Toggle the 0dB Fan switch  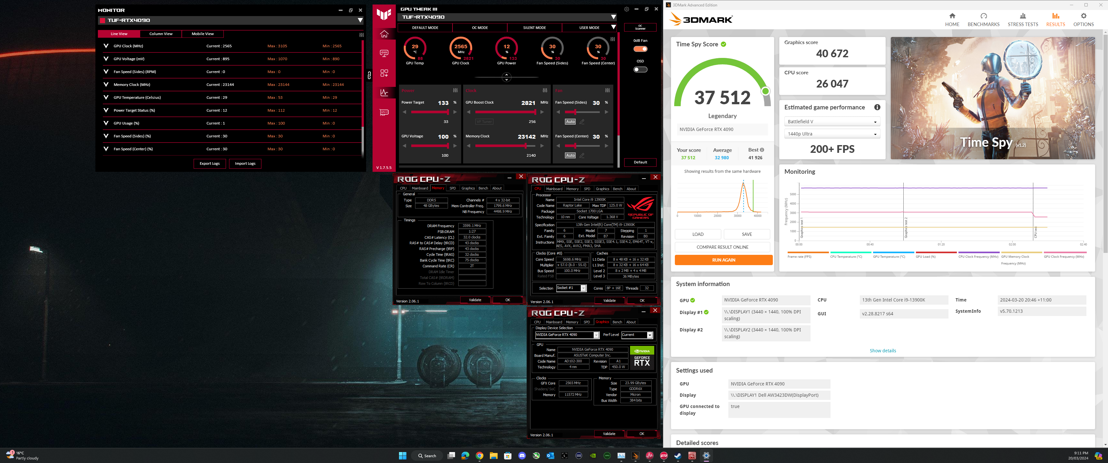click(640, 49)
